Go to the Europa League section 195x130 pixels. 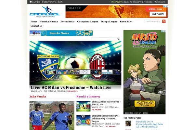109,21
